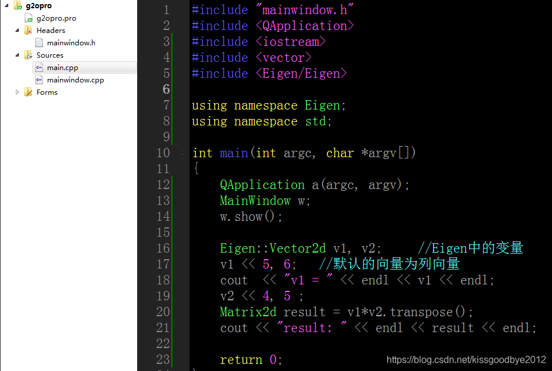Image resolution: width=552 pixels, height=371 pixels.
Task: Click <Eigen/Eigen> include on line 5
Action: (301, 73)
